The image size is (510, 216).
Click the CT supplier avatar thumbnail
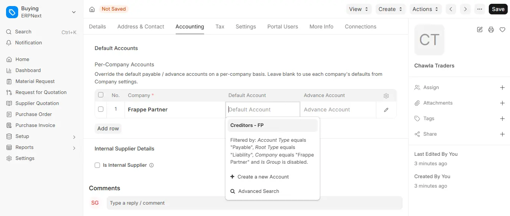click(x=429, y=40)
